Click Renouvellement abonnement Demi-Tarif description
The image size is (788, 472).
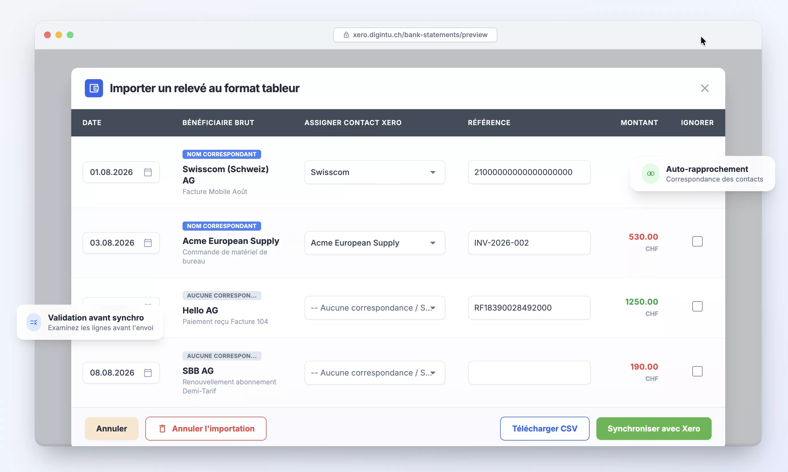coord(229,386)
